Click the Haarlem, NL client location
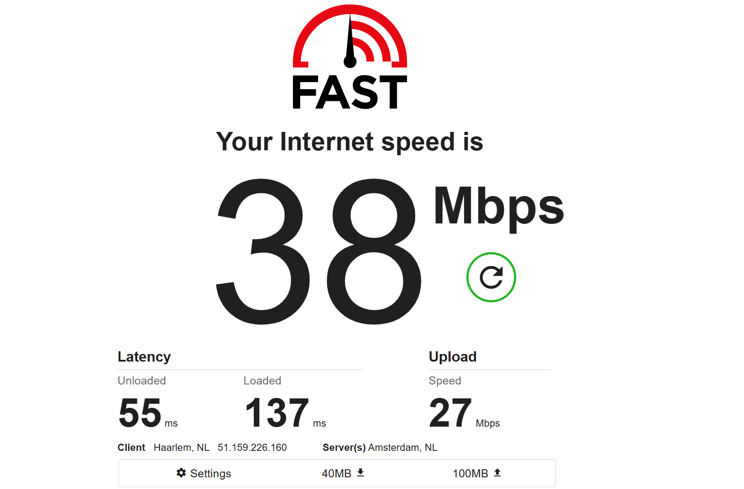This screenshot has height=489, width=744. [182, 448]
